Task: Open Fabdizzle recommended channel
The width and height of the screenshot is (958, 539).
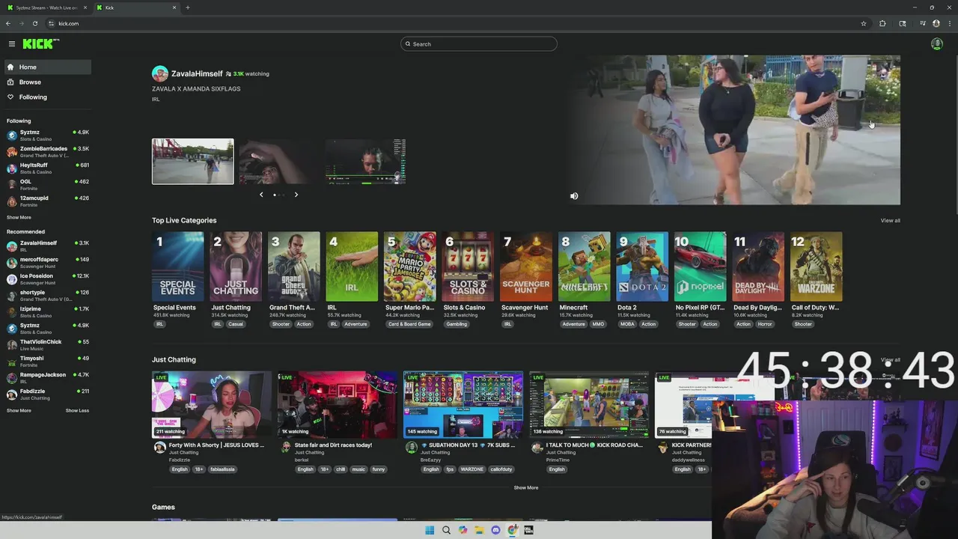Action: [x=48, y=395]
